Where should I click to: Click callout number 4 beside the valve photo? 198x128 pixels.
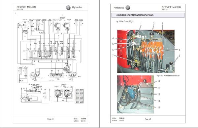tap(113, 38)
